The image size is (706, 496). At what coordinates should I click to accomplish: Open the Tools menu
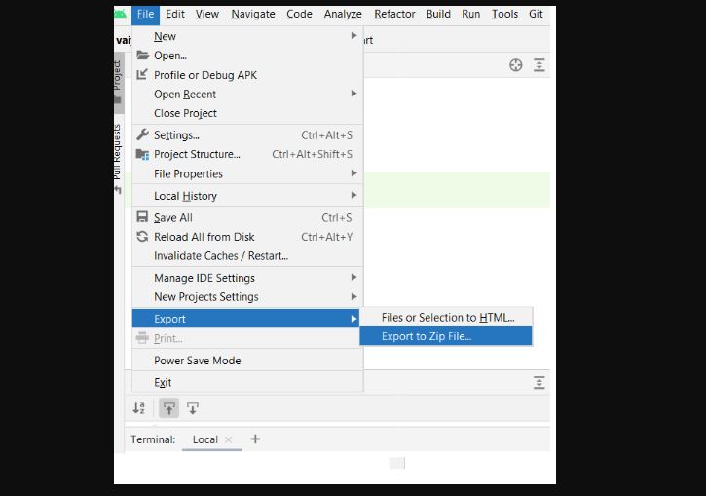click(x=504, y=14)
